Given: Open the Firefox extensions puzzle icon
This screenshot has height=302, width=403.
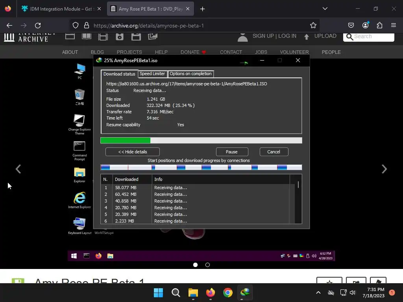Looking at the screenshot, I should tap(379, 25).
